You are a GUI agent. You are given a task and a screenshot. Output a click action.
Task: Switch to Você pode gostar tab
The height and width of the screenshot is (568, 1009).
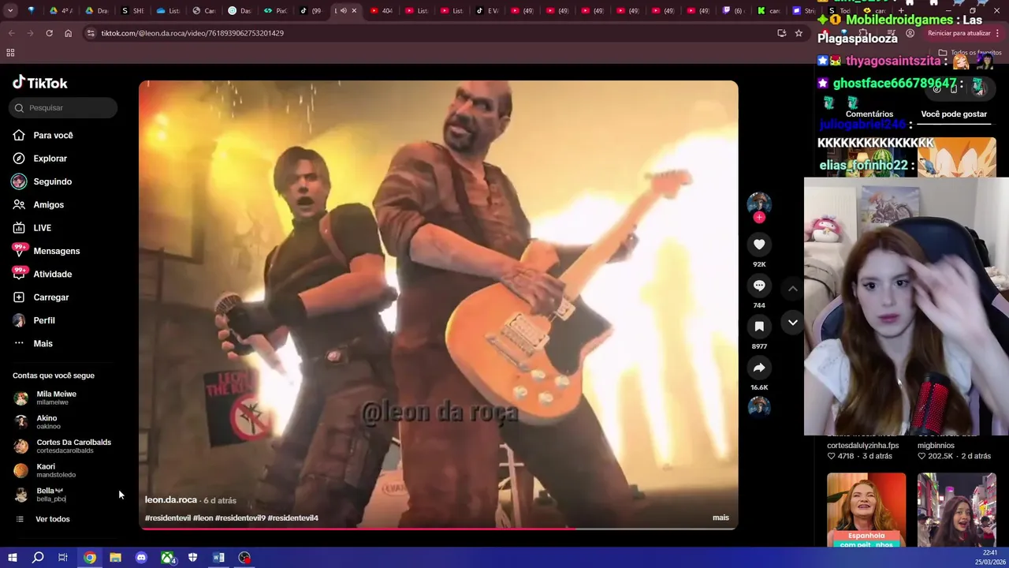[954, 114]
